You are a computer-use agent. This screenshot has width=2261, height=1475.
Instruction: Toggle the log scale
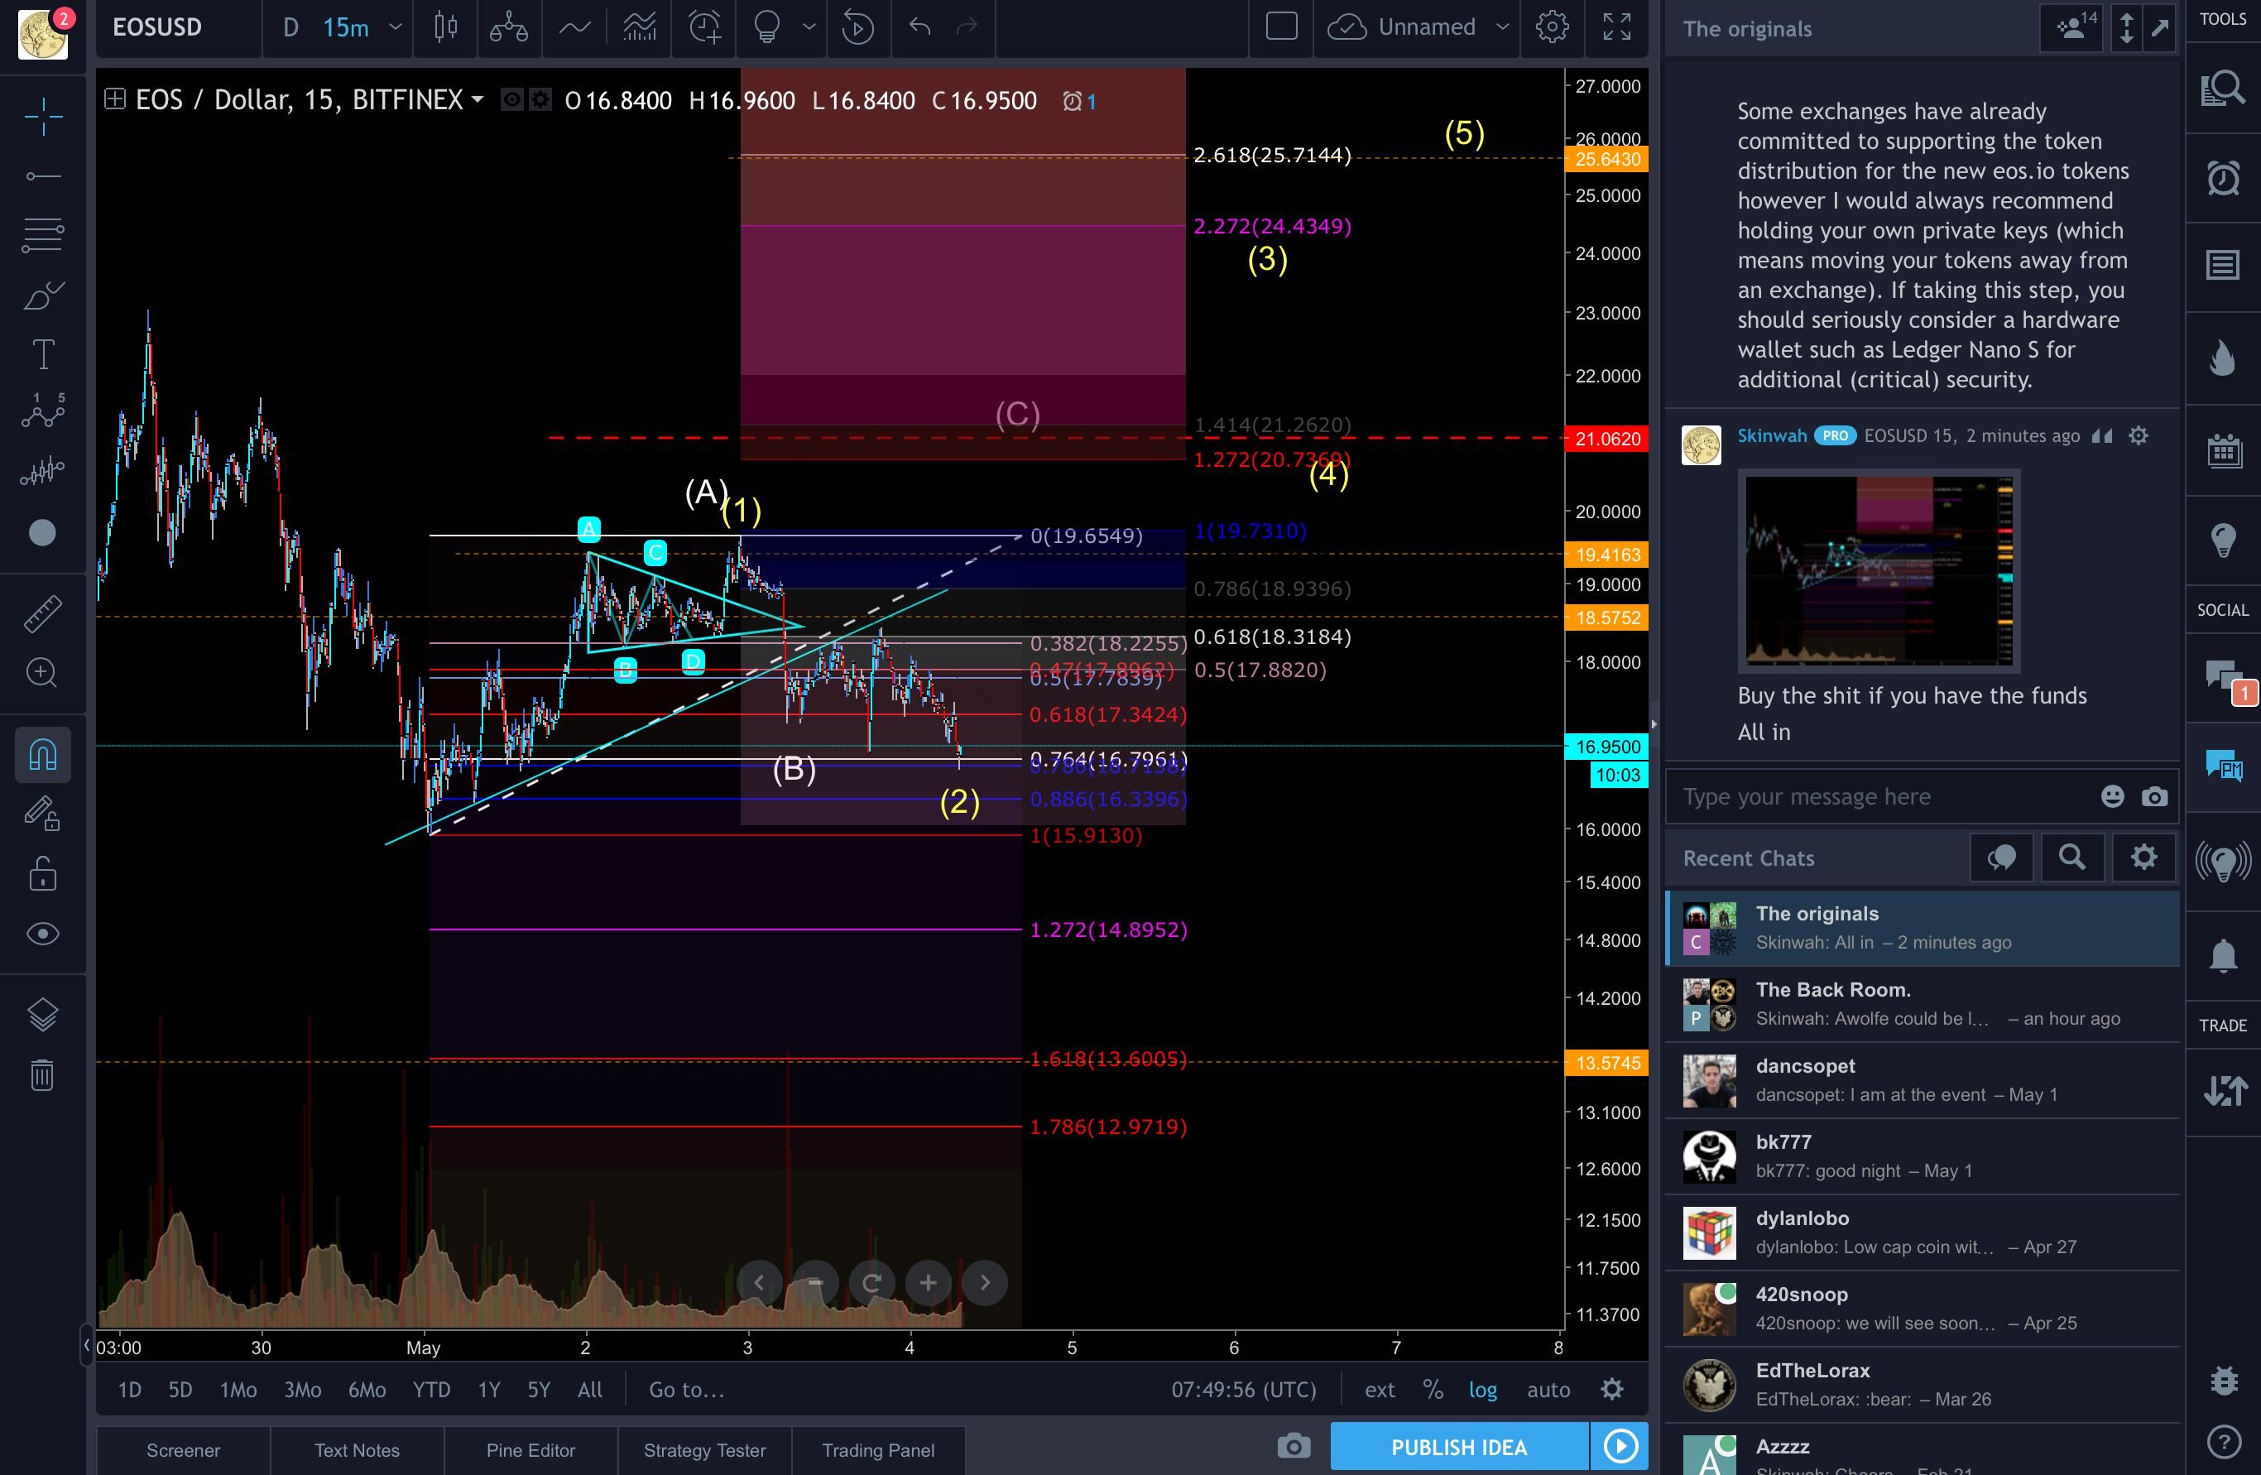(x=1482, y=1390)
